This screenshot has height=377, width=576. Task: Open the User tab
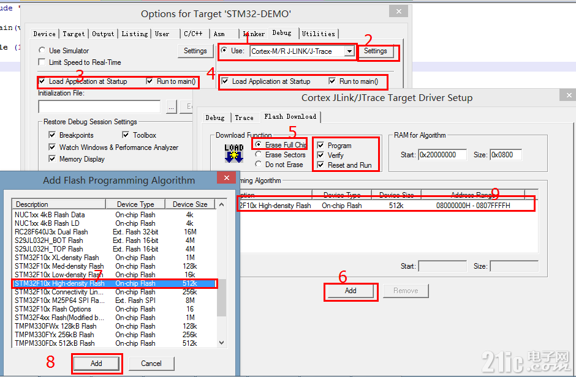[x=162, y=34]
